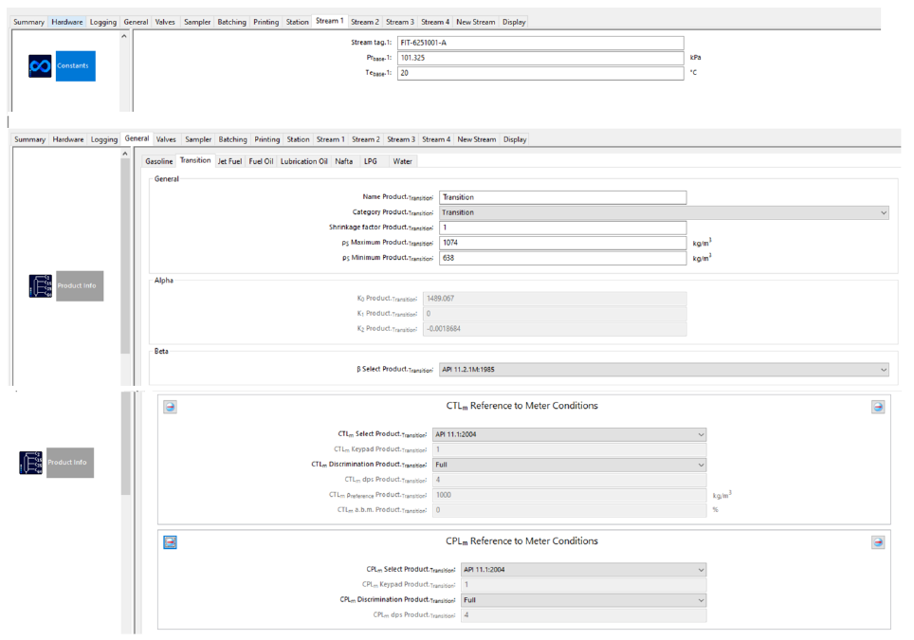This screenshot has width=914, height=640.
Task: Click the right icon in the CPLm Reference header
Action: [x=878, y=542]
